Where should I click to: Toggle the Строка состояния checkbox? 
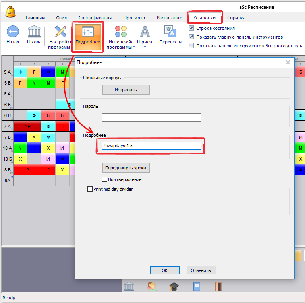click(191, 29)
